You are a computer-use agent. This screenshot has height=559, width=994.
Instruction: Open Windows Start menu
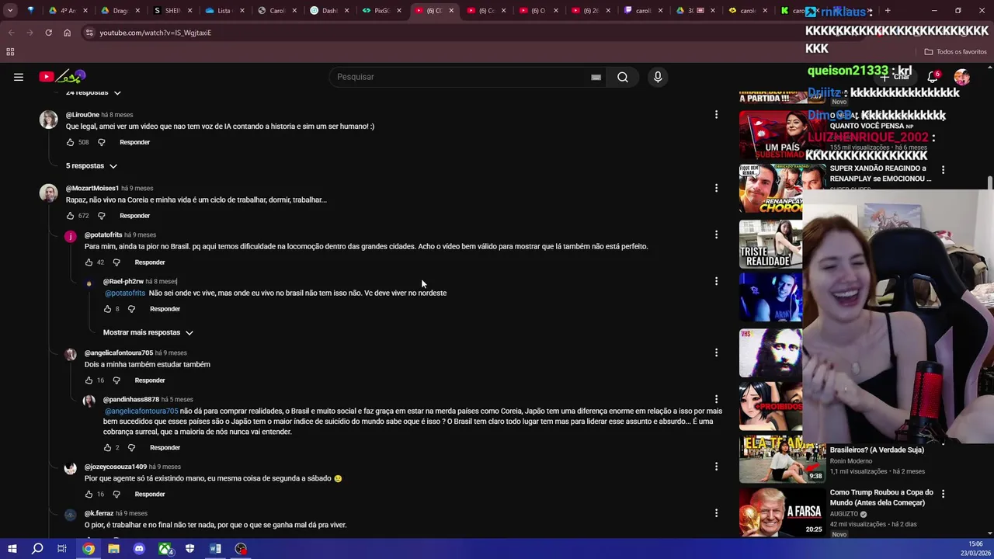pos(12,549)
